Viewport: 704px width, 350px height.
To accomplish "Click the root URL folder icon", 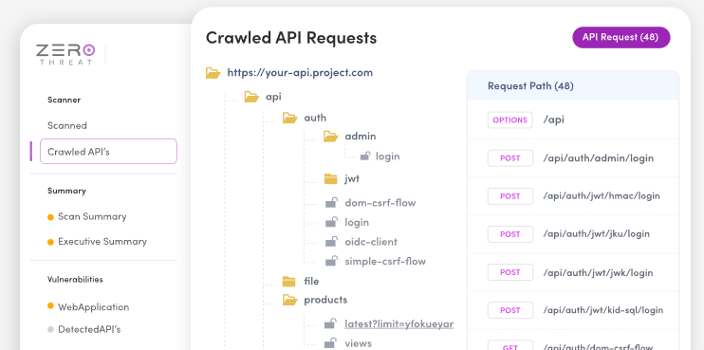I will tap(213, 73).
